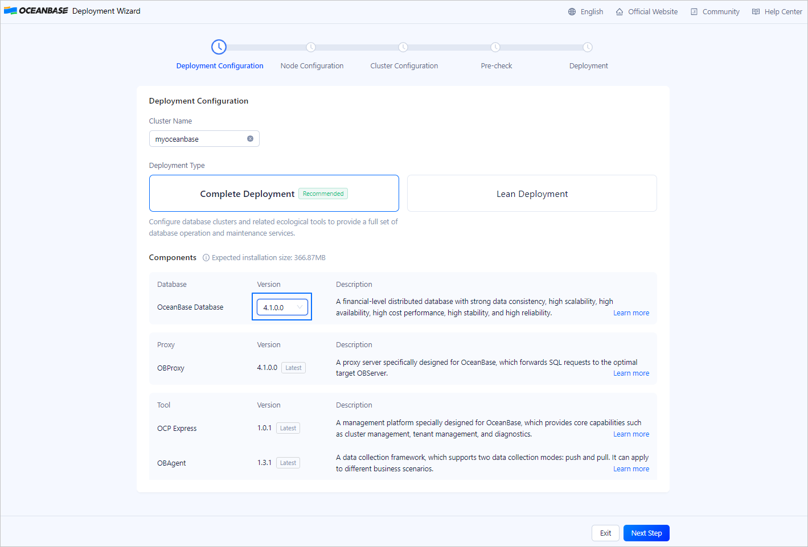808x547 pixels.
Task: Click the Expected installation size text
Action: pos(269,258)
